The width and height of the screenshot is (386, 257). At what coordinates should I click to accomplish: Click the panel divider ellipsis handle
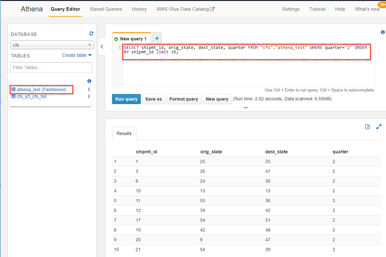click(x=246, y=108)
